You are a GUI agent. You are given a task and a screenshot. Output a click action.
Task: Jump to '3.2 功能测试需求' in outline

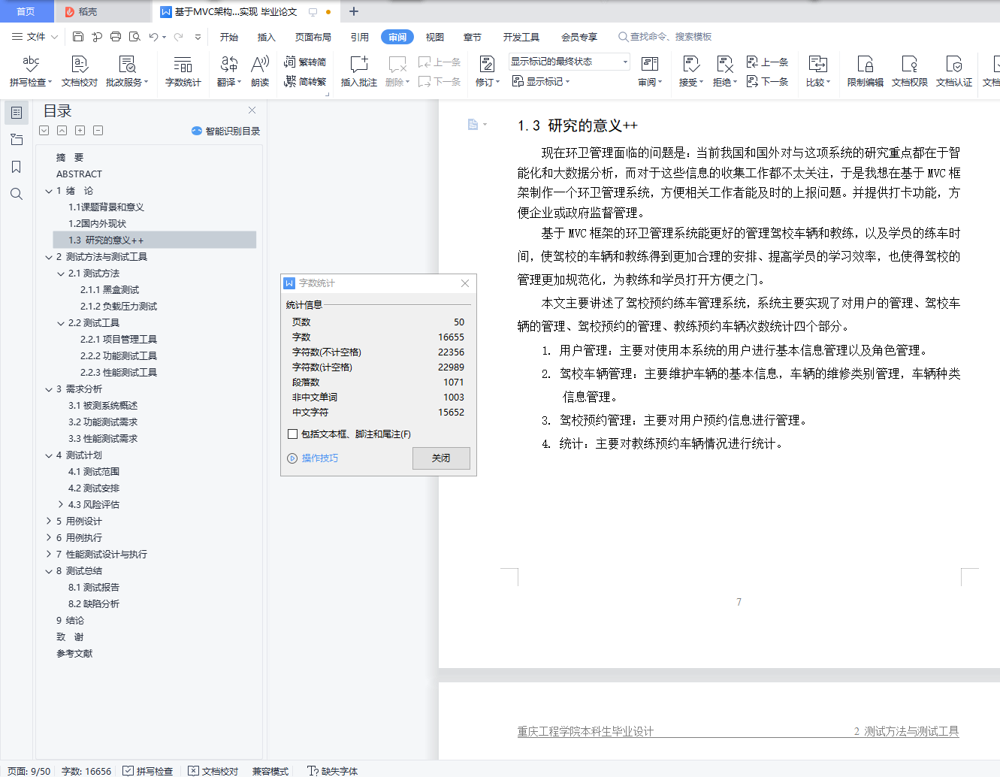pos(103,422)
